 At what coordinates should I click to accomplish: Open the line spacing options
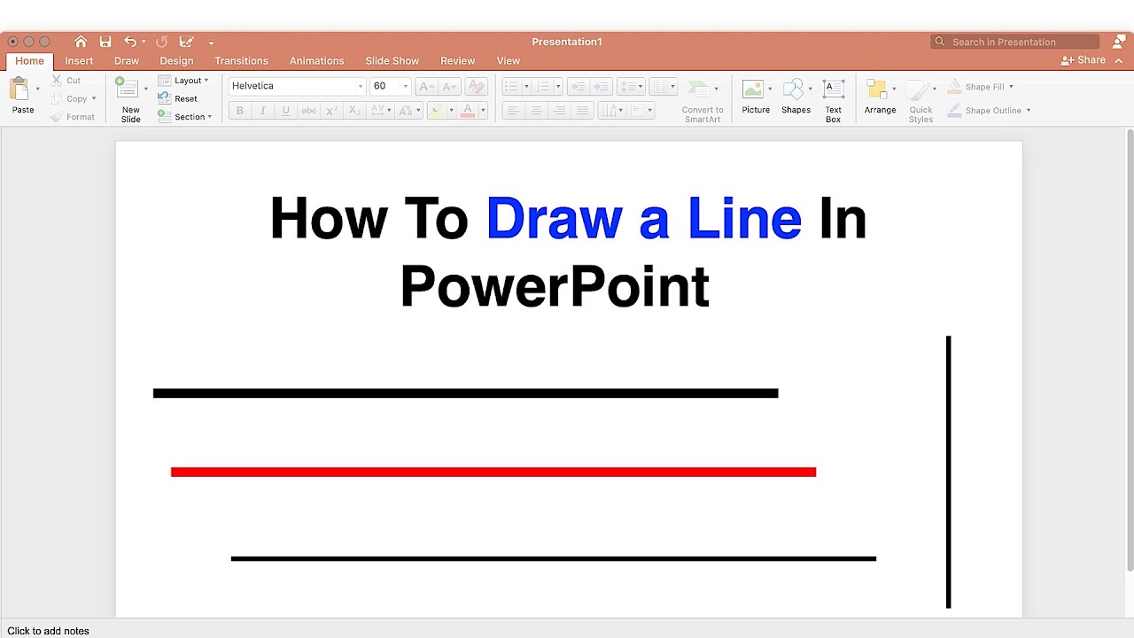click(631, 86)
